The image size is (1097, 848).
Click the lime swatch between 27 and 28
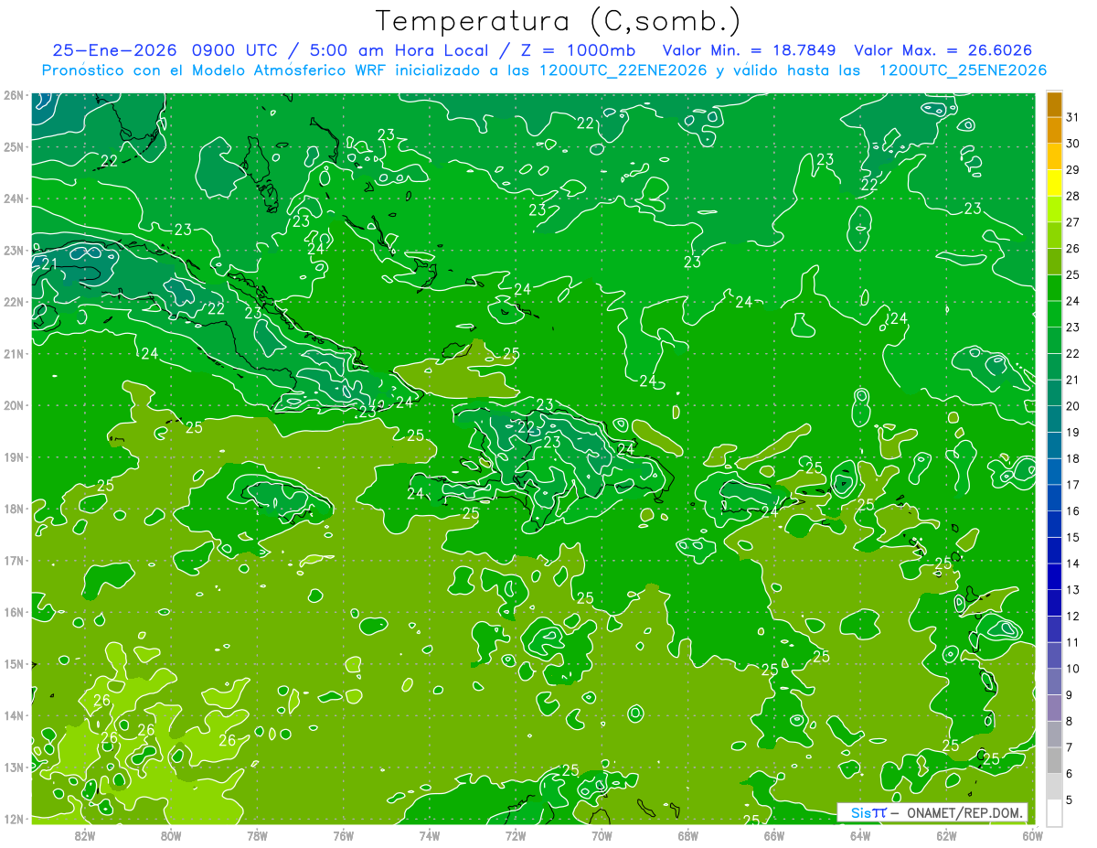(x=1054, y=209)
